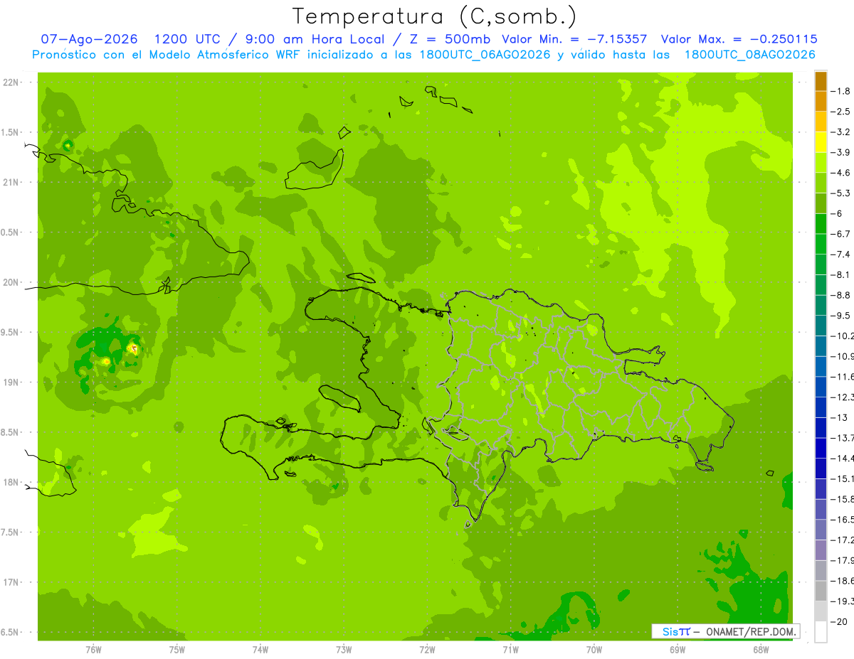Click the '68W' longitude label
The image size is (854, 659).
pyautogui.click(x=761, y=650)
